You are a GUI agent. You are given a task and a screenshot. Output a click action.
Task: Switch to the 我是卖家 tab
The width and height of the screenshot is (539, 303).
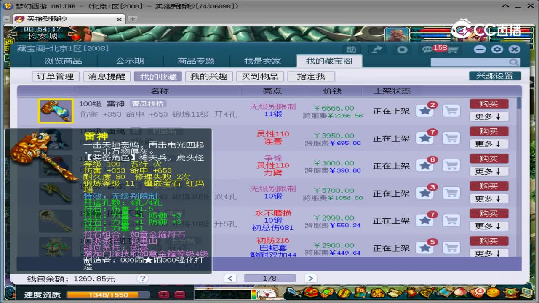(262, 61)
